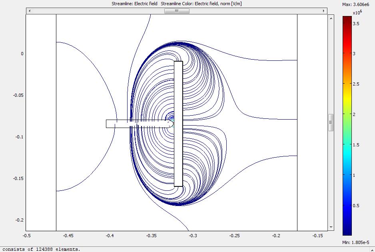
Task: Click vertical scrollbar track below thumb
Action: 330,180
